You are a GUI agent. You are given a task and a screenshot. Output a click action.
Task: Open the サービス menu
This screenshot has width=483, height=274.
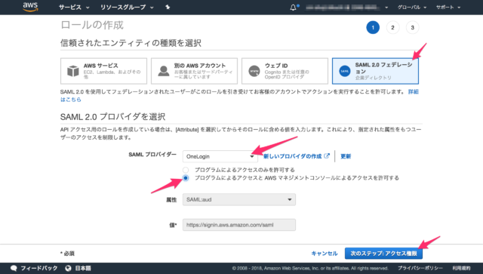coord(74,7)
